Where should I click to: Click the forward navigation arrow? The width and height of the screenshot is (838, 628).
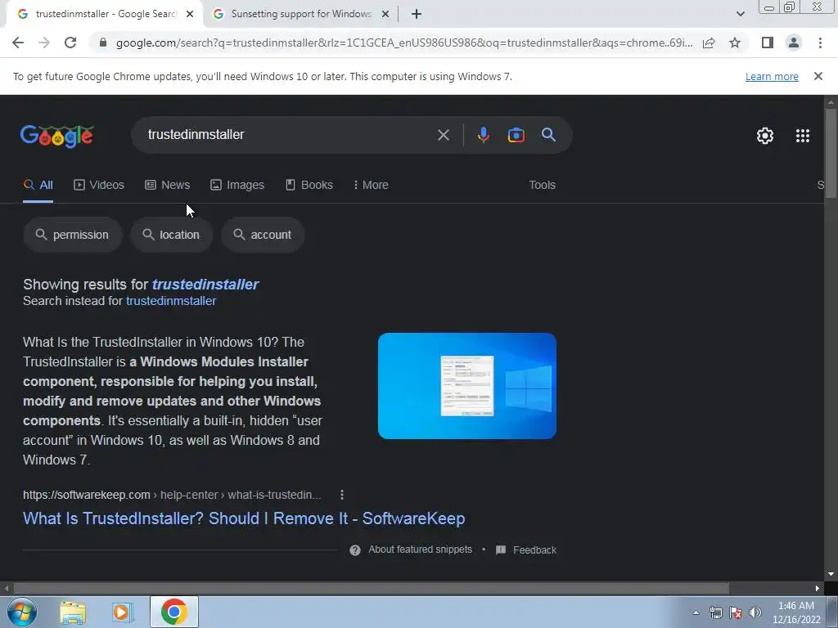(x=44, y=43)
